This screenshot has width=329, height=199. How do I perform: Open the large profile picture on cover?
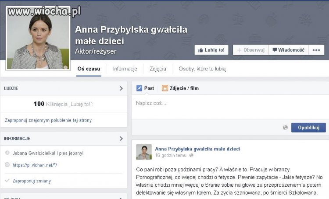[x=38, y=38]
